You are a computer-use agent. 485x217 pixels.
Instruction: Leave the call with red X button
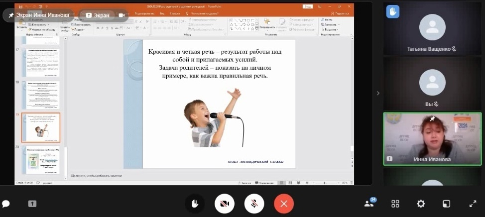coord(284,204)
